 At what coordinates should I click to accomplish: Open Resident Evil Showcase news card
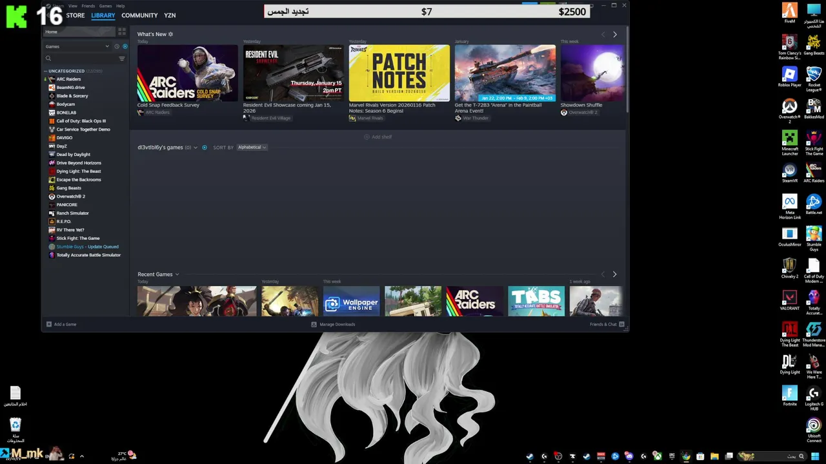pyautogui.click(x=293, y=73)
